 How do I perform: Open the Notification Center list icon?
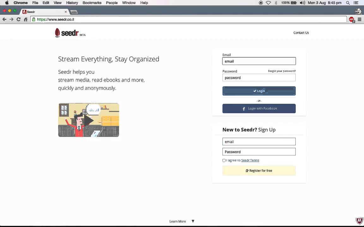pyautogui.click(x=356, y=3)
